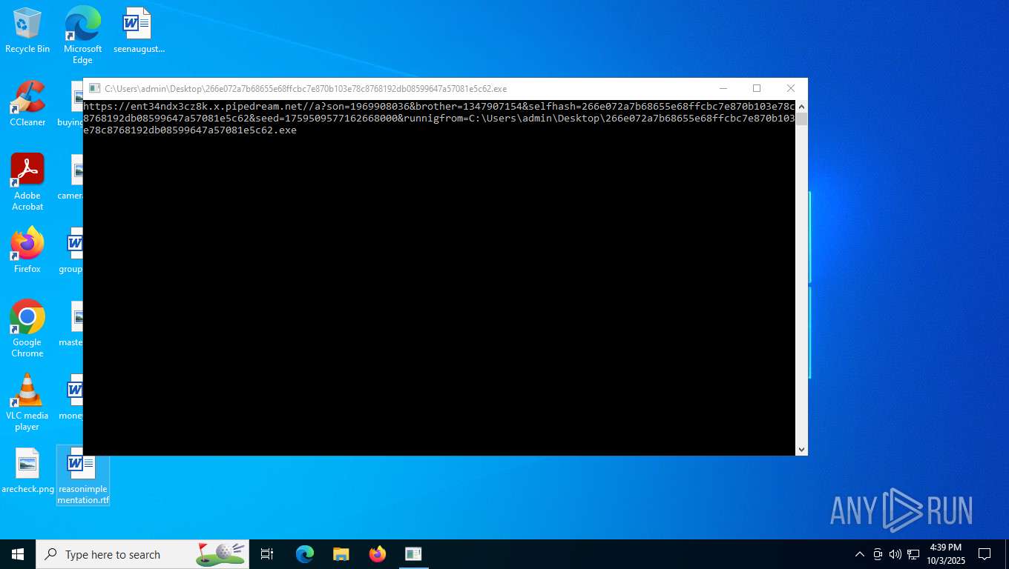Click the running console app taskbar icon
This screenshot has height=569, width=1009.
coord(413,554)
